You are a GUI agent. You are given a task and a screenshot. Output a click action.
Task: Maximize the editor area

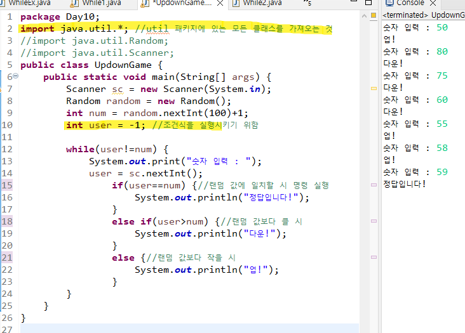click(x=368, y=3)
